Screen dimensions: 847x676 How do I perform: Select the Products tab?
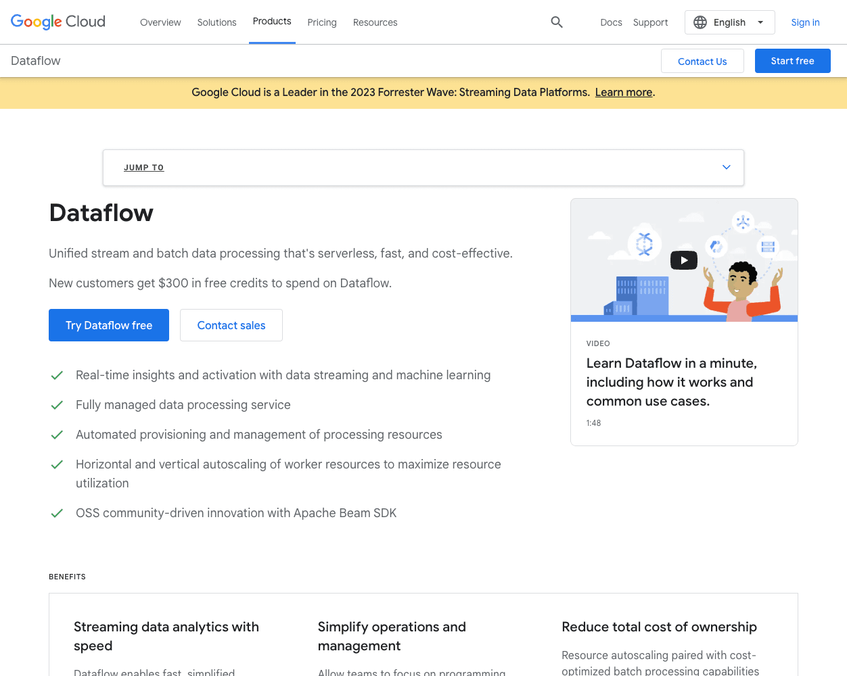coord(272,22)
